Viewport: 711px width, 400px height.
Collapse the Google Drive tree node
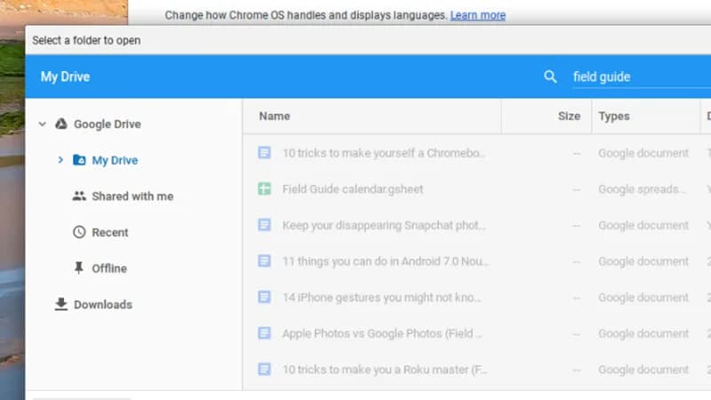tap(42, 124)
